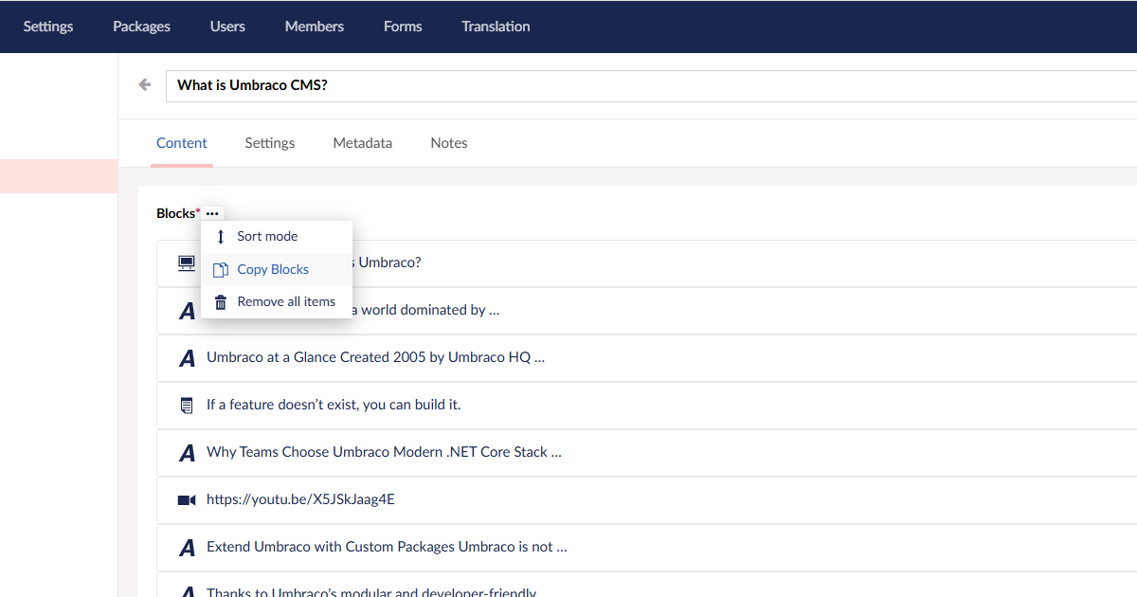1137x597 pixels.
Task: Open the block about building missing features
Action: tap(334, 405)
